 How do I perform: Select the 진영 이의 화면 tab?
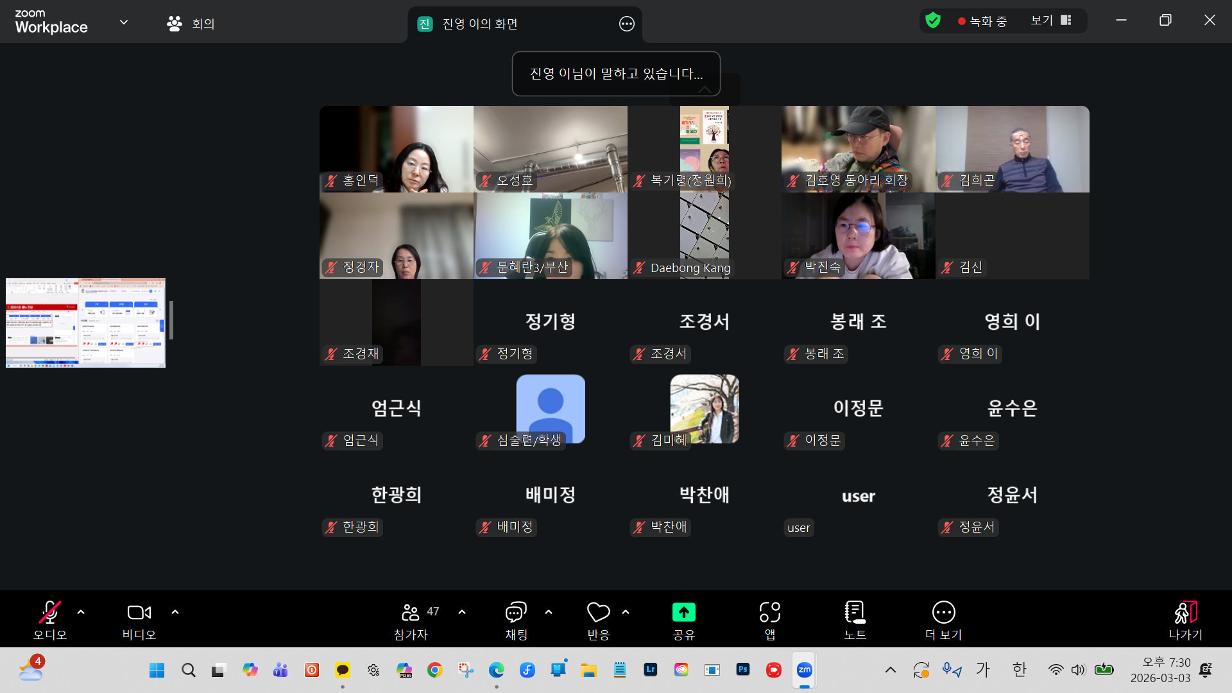(x=480, y=24)
